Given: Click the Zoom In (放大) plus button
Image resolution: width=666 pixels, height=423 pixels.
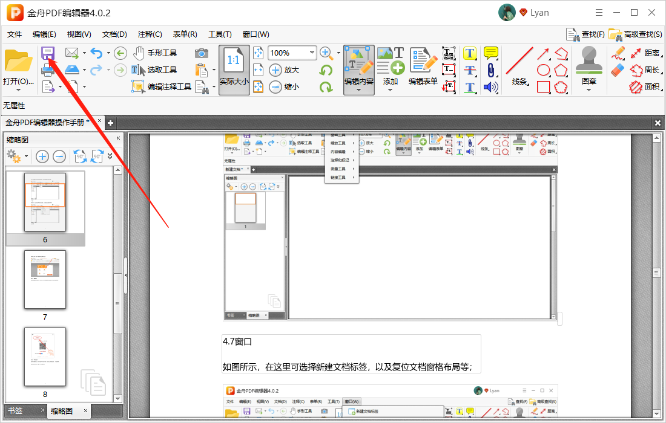Looking at the screenshot, I should tap(284, 70).
